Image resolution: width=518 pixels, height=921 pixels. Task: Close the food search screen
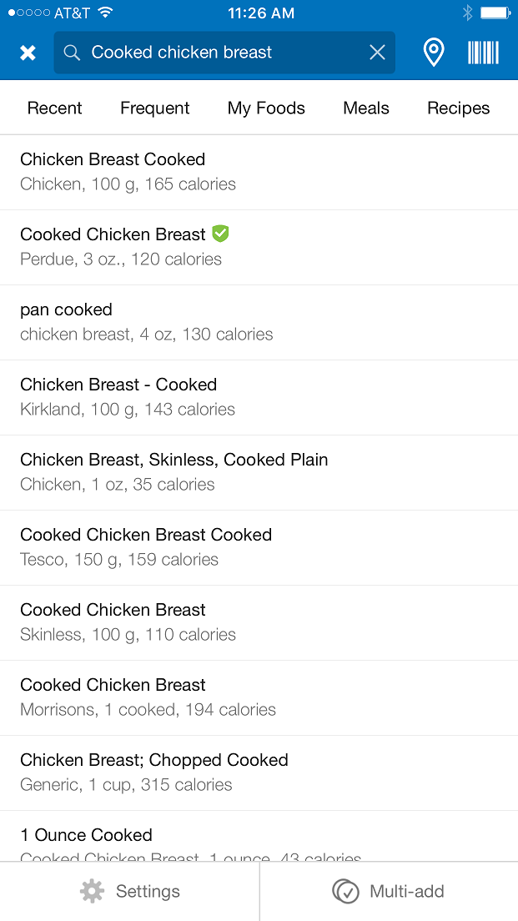pos(28,53)
